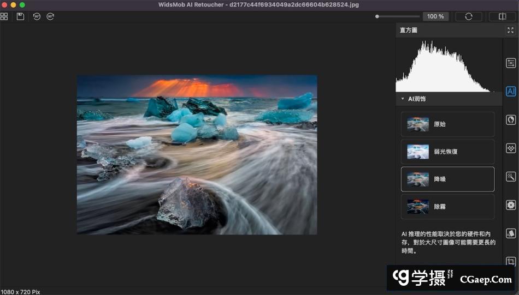Open the crop tool icon
Viewport: 519px width, 295px height.
click(x=511, y=261)
